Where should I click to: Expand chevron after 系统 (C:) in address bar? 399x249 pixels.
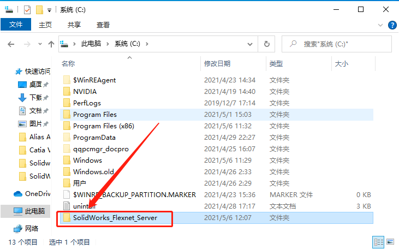click(x=147, y=44)
